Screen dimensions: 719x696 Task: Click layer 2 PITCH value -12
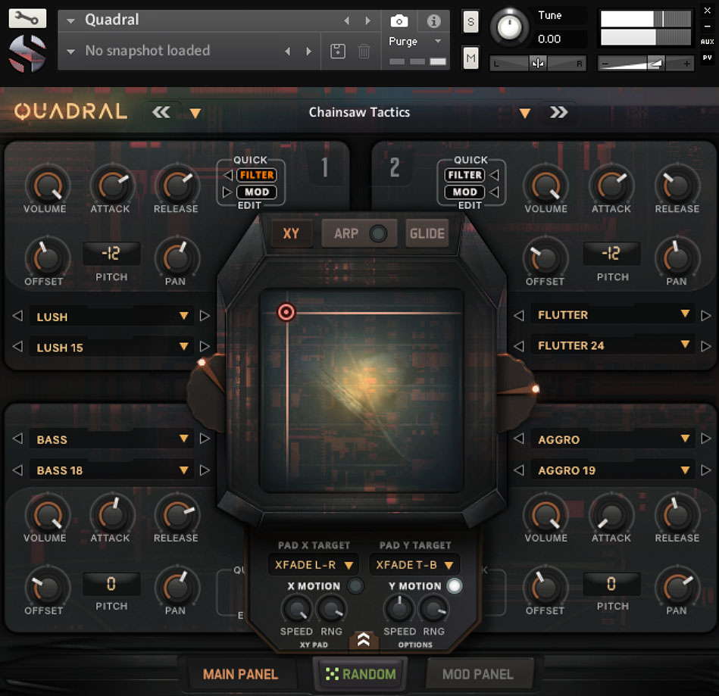[x=611, y=254]
